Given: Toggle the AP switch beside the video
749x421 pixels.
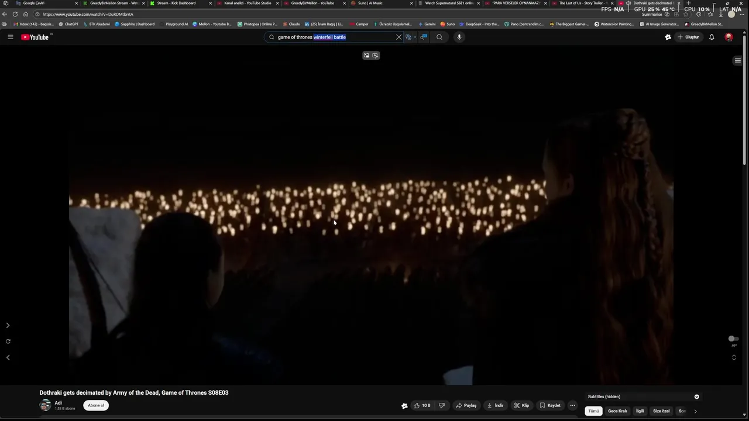Looking at the screenshot, I should (733, 339).
